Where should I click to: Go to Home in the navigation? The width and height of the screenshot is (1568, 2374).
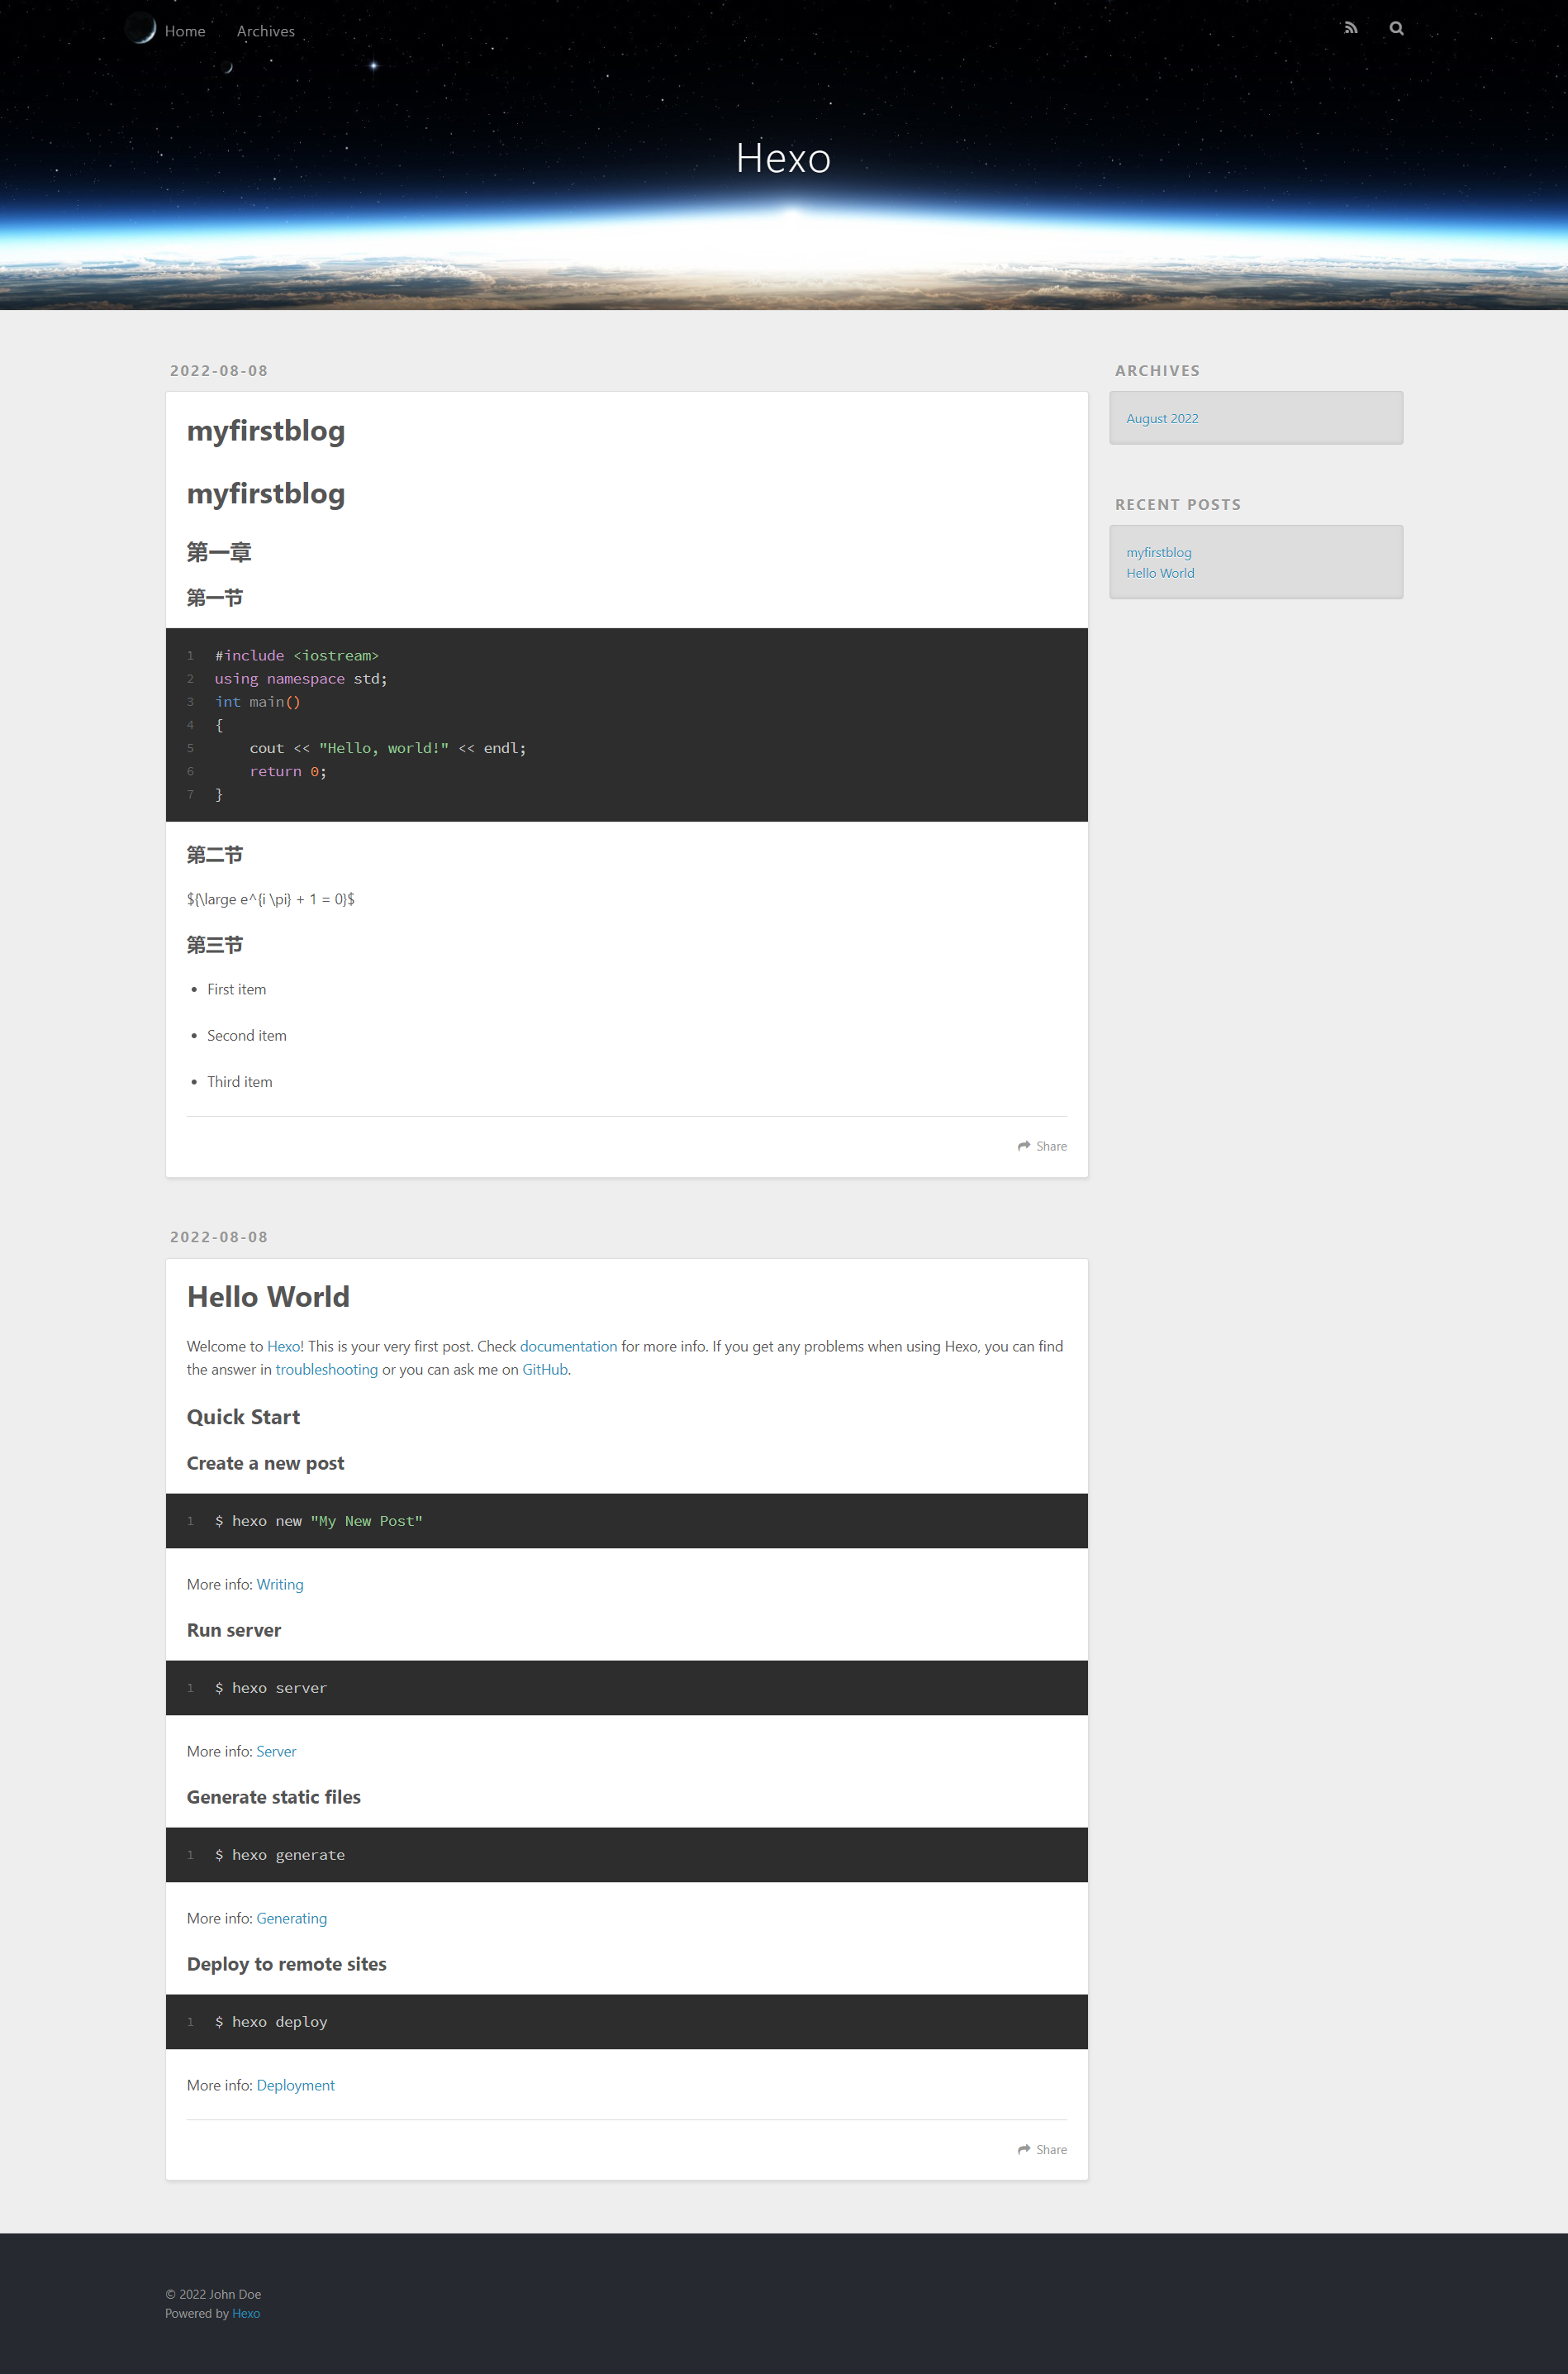coord(185,31)
